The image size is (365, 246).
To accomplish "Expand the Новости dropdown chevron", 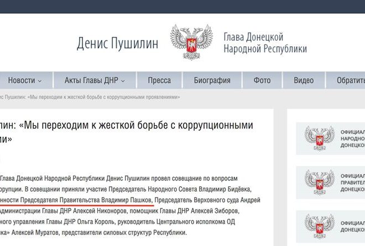I will click(40, 81).
